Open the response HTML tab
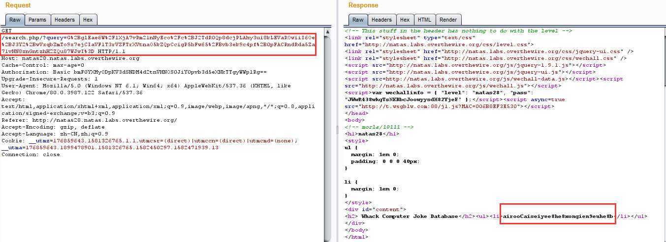Image resolution: width=666 pixels, height=242 pixels. point(424,20)
